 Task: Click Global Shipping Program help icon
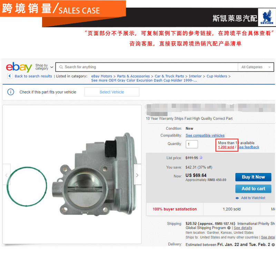click(x=229, y=228)
